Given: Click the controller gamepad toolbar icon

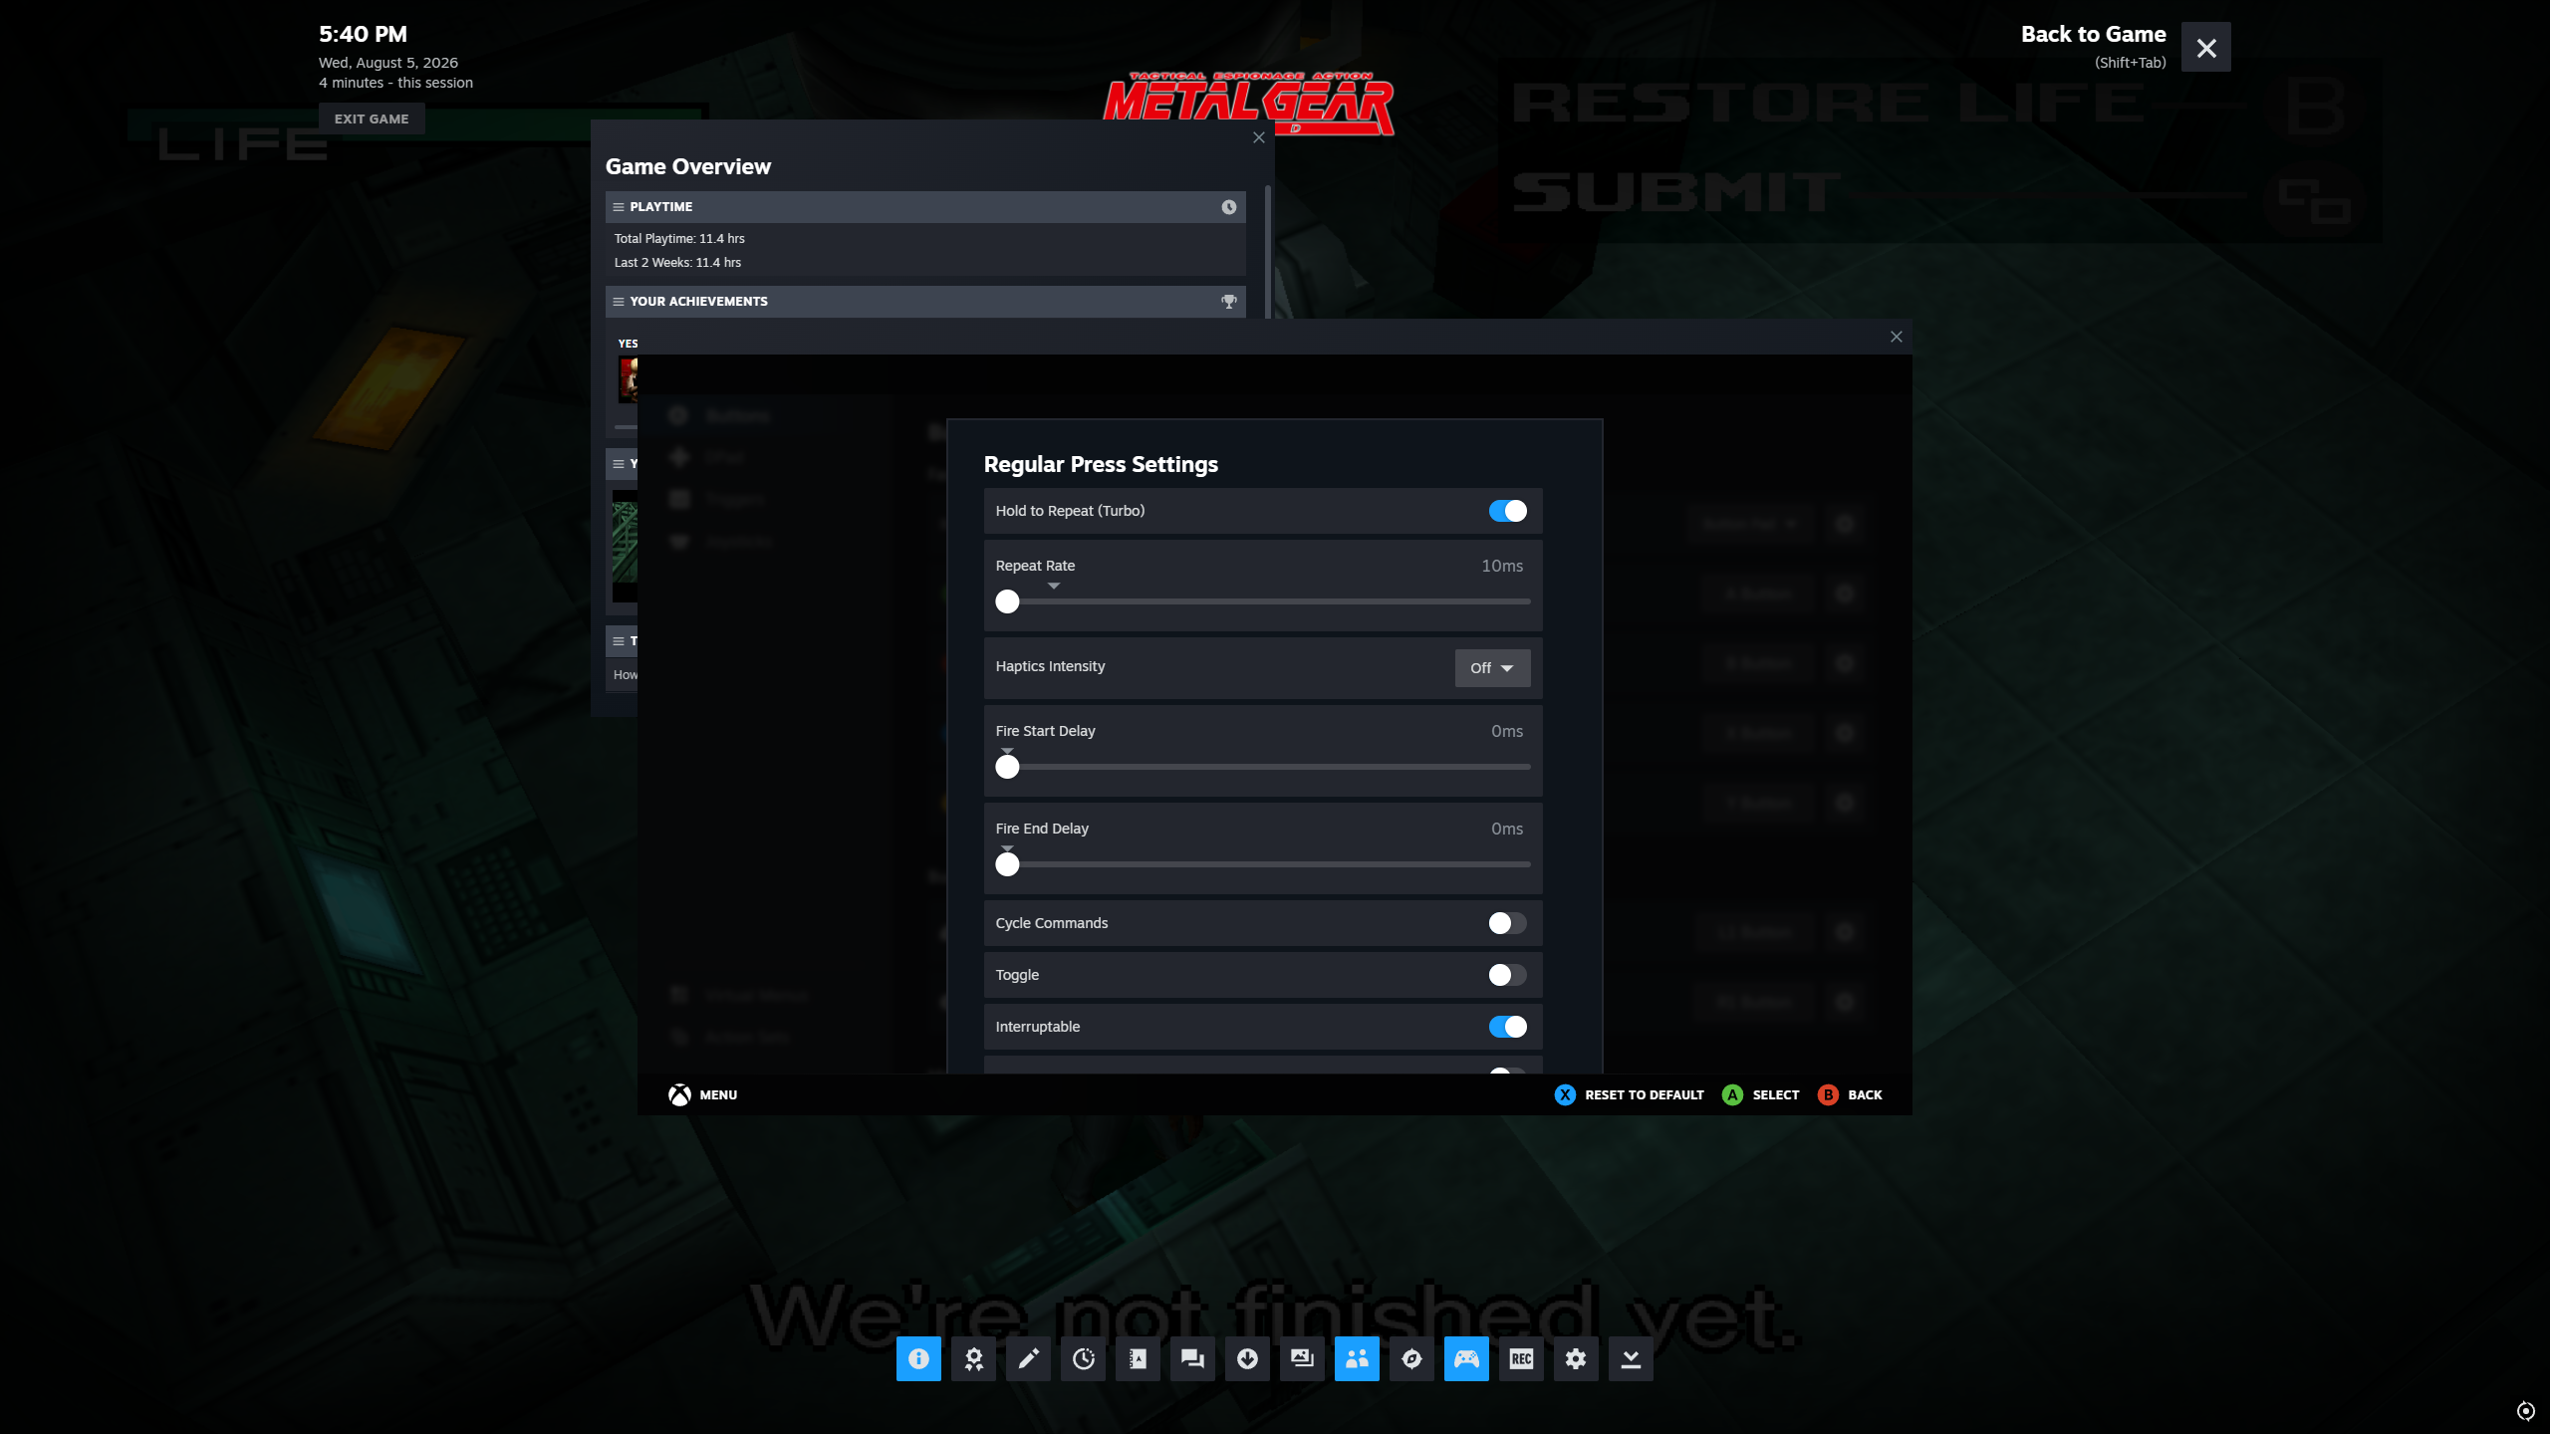Looking at the screenshot, I should pos(1466,1358).
